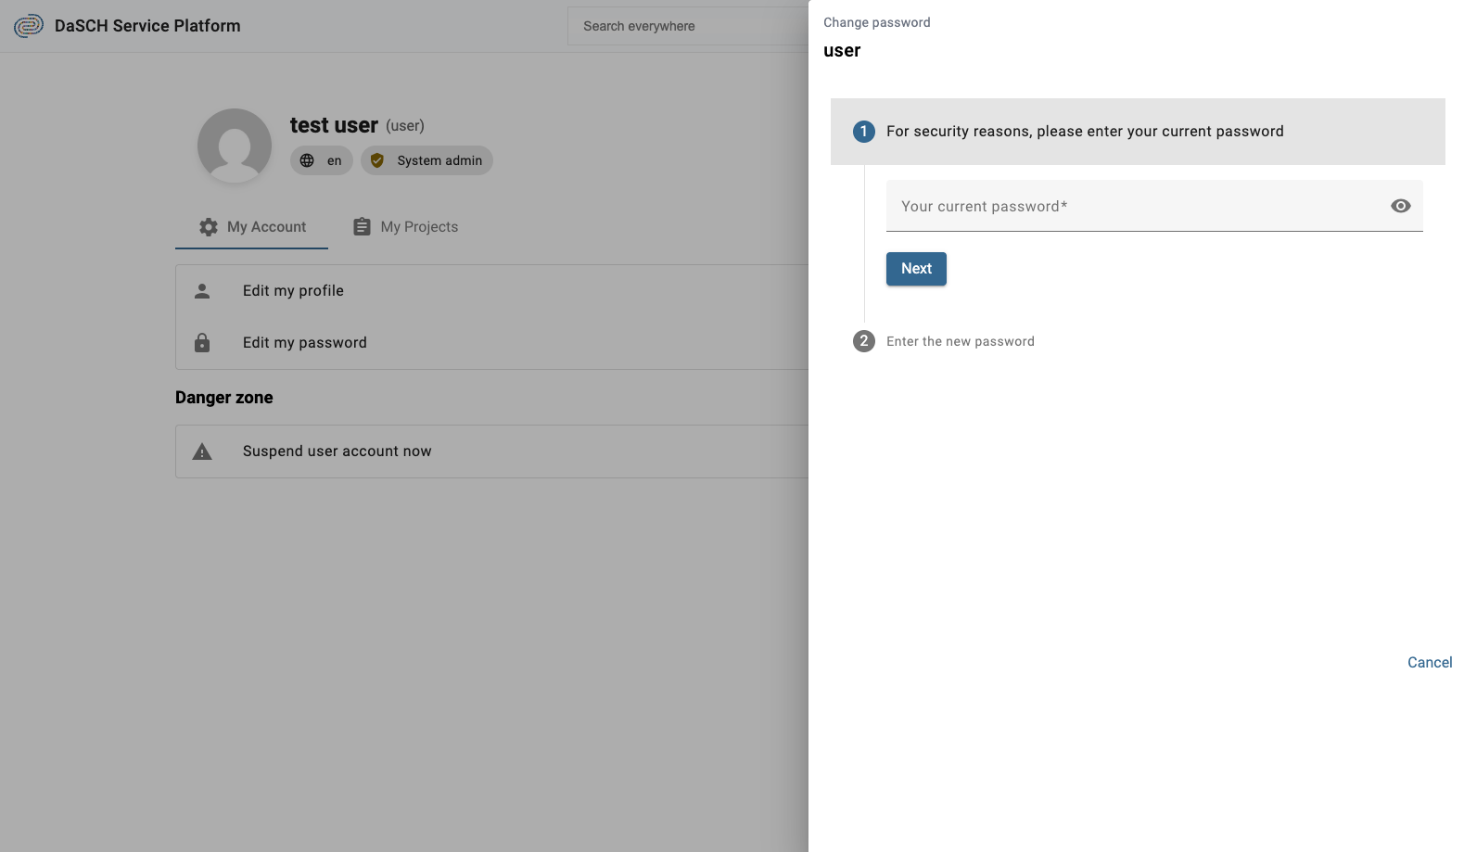Click the user avatar image
1464x852 pixels.
point(235,146)
